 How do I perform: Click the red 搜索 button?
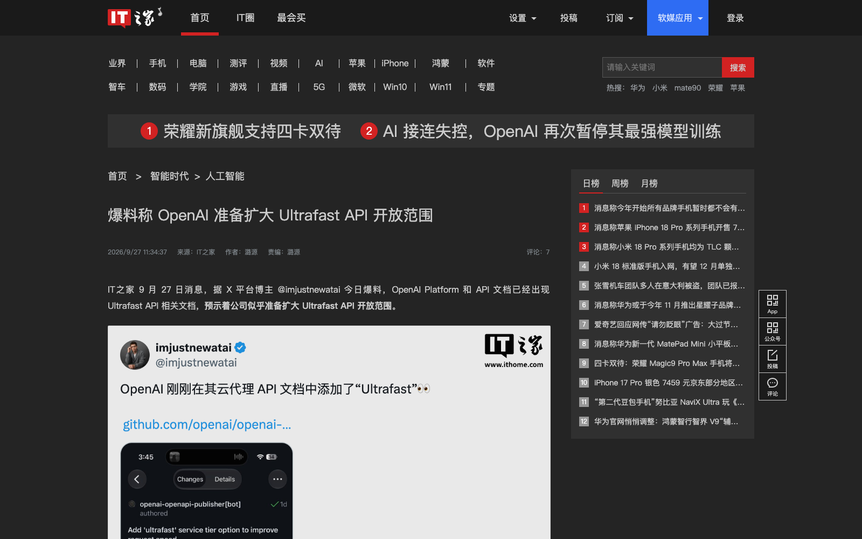(x=738, y=67)
